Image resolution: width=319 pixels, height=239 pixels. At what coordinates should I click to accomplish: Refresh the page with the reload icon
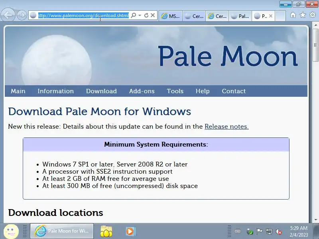[146, 15]
